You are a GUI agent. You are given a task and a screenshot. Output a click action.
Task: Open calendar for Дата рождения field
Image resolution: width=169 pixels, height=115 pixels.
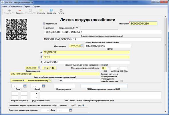tap(39, 68)
